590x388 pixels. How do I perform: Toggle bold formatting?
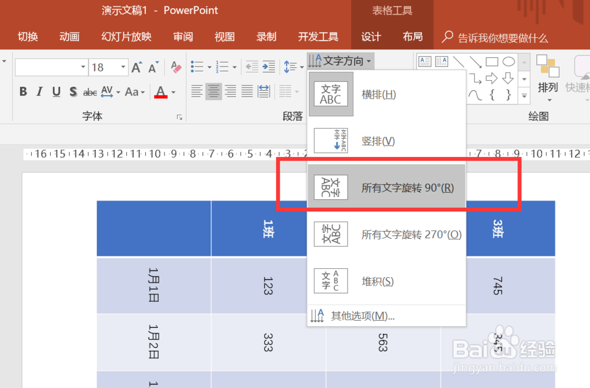(x=23, y=91)
